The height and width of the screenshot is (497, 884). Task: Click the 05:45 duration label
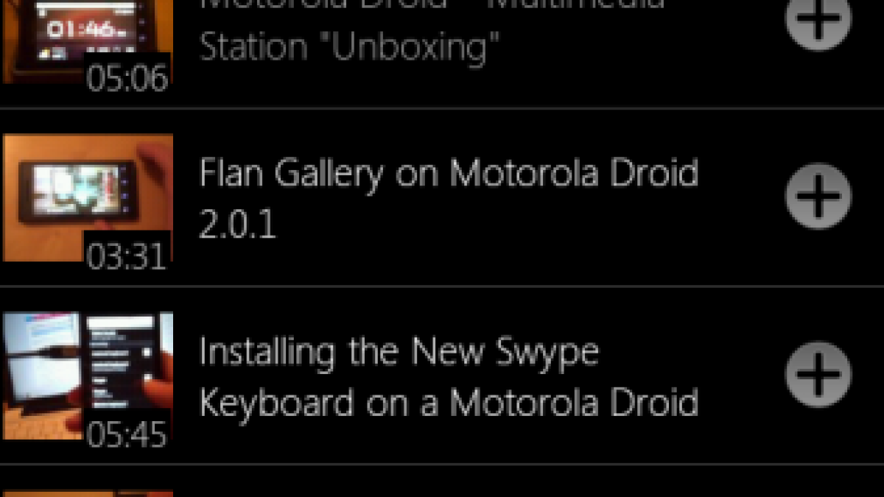pos(127,433)
